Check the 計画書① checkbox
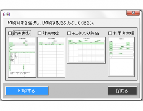Viewport: 143px width, 111px height. click(x=10, y=33)
